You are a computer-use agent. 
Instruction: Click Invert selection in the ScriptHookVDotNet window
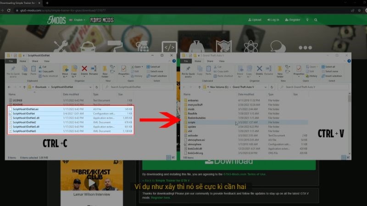click(x=156, y=76)
